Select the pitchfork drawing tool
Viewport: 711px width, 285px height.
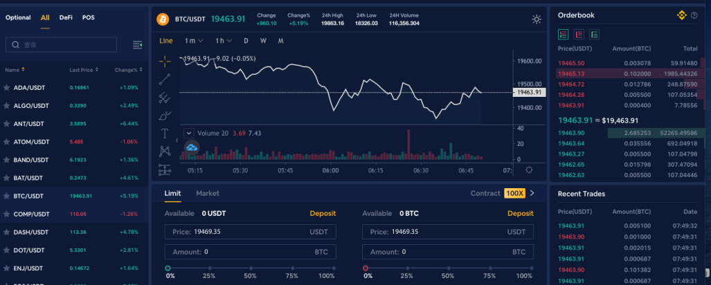click(165, 97)
